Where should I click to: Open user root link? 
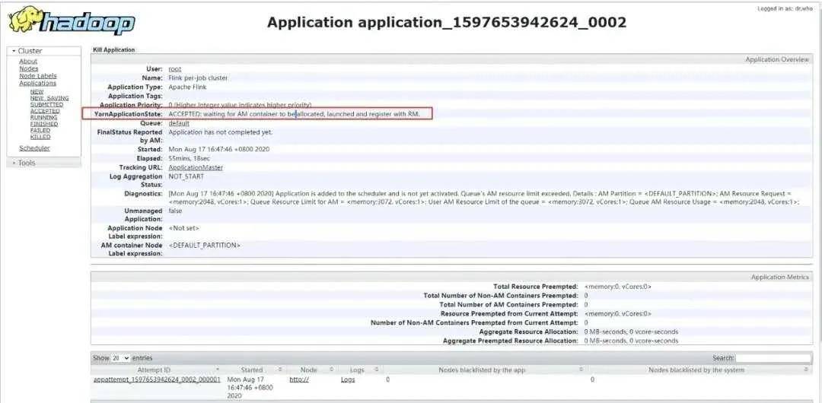pos(175,69)
